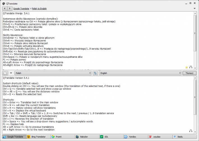The image size is (199, 141).
Task: Open the top-right options menu arrow
Action: pos(195,8)
